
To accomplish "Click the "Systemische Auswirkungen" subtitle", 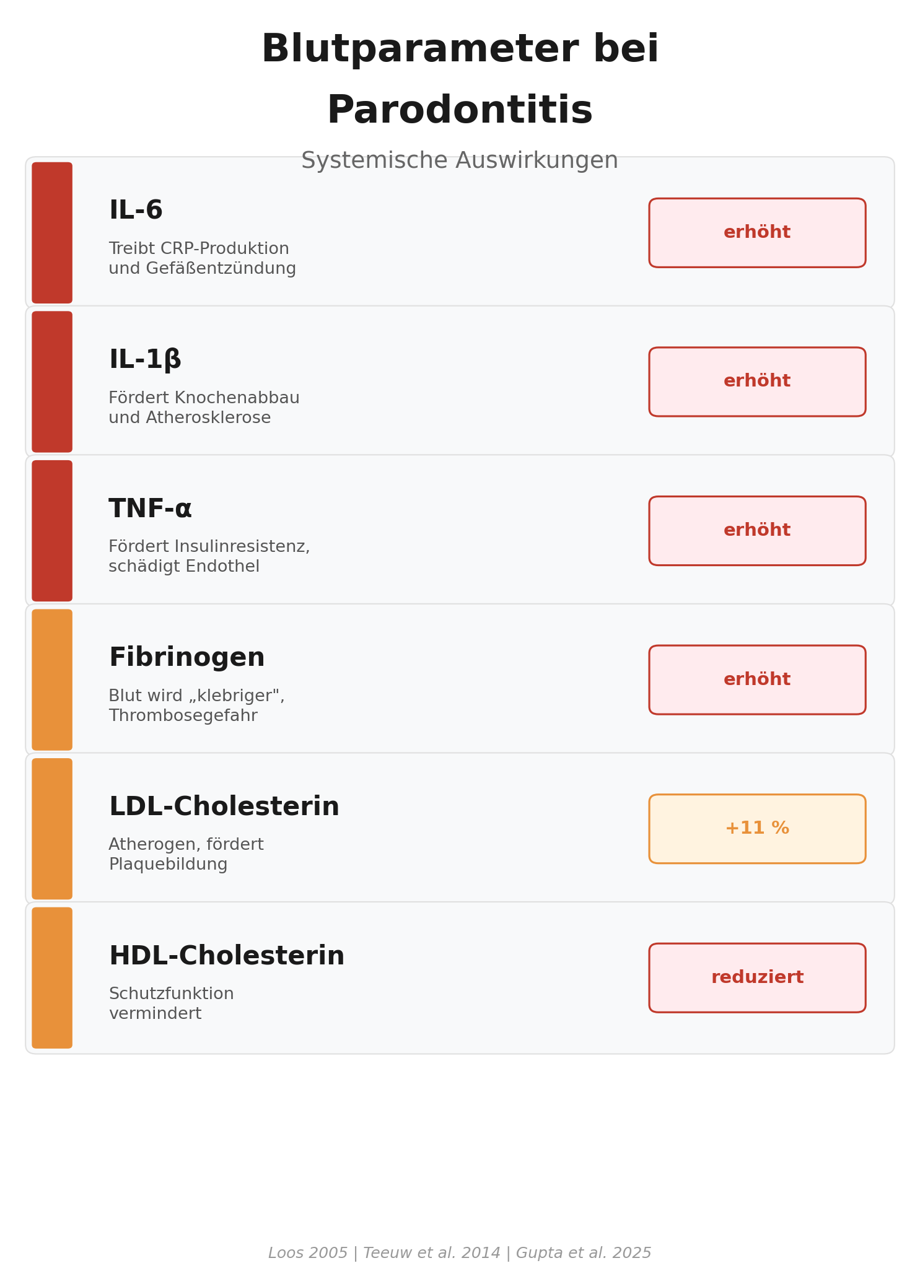I will [460, 161].
